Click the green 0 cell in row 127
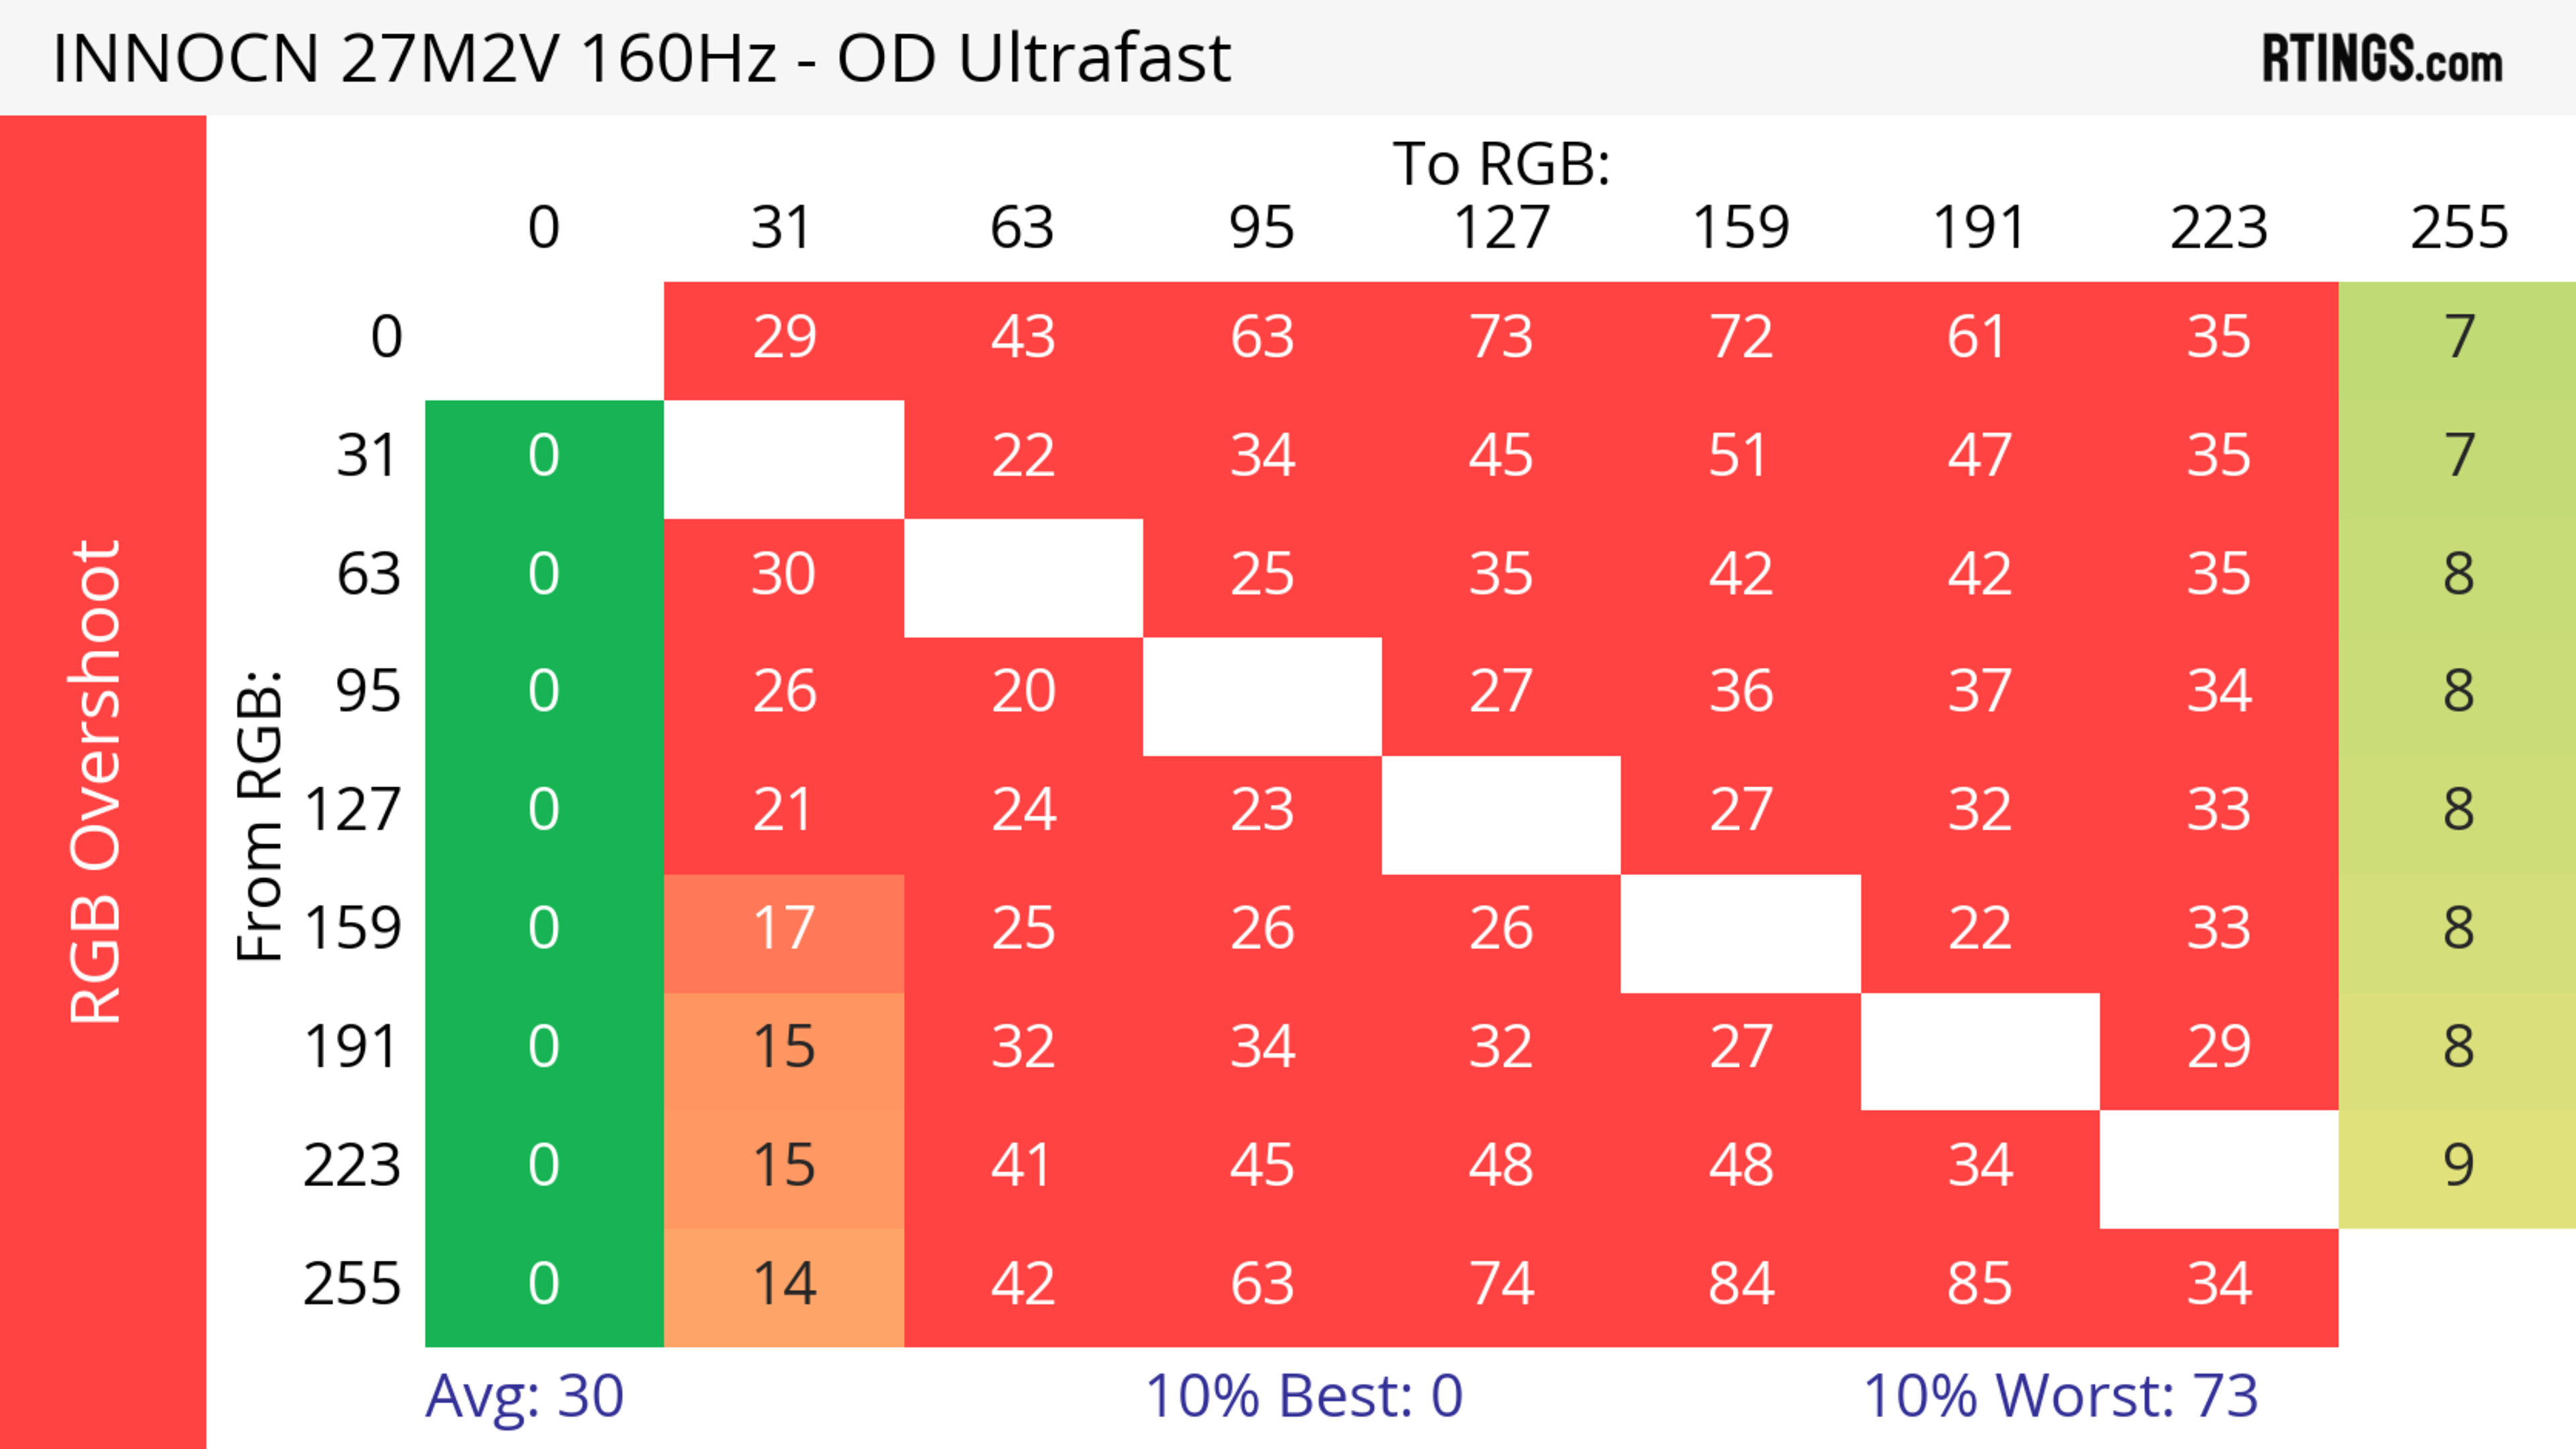This screenshot has height=1449, width=2576. [544, 811]
